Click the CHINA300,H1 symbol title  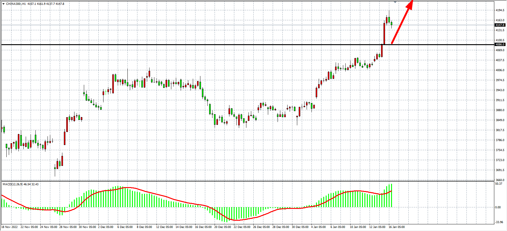(x=16, y=4)
